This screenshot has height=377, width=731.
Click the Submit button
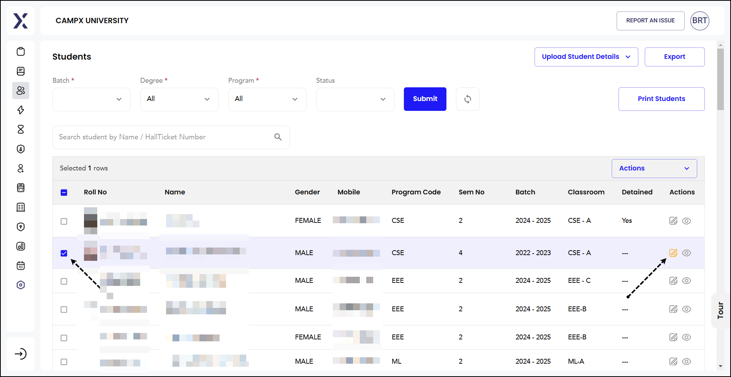click(x=425, y=99)
